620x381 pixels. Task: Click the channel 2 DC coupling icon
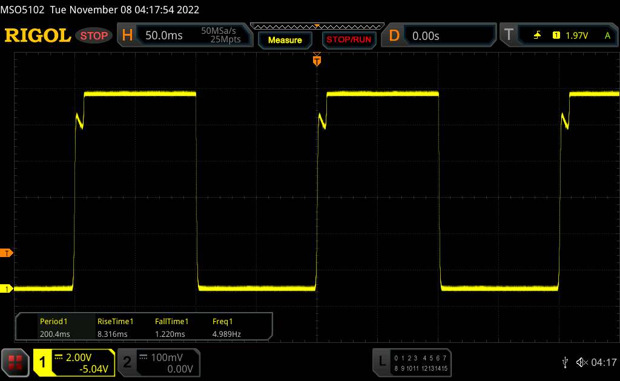(x=143, y=357)
